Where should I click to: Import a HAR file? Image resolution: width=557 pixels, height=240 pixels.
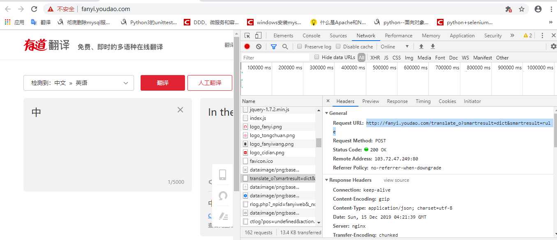click(421, 46)
